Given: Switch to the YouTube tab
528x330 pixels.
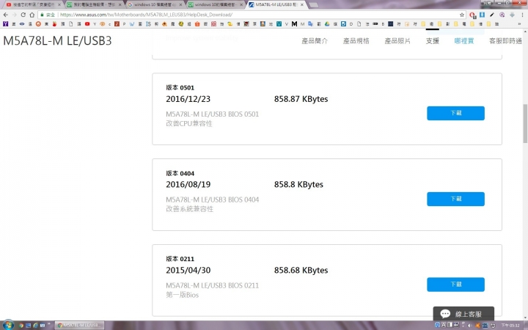Looking at the screenshot, I should coord(33,4).
